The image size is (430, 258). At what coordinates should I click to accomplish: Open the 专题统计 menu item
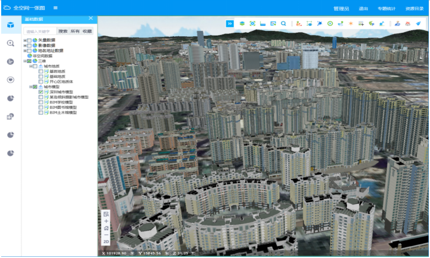tap(387, 8)
